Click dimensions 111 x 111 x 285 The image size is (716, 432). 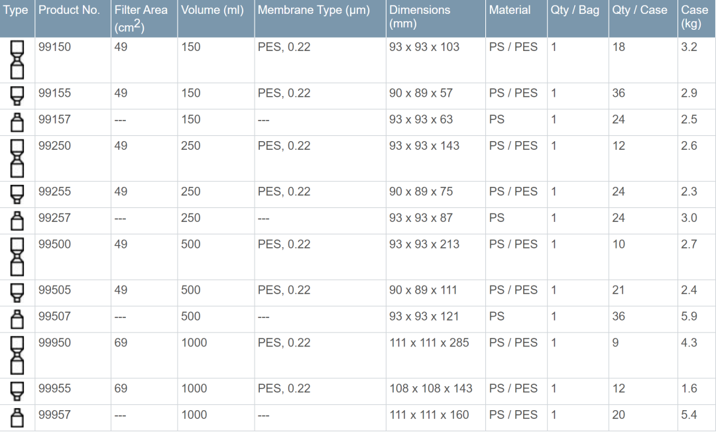click(x=429, y=343)
